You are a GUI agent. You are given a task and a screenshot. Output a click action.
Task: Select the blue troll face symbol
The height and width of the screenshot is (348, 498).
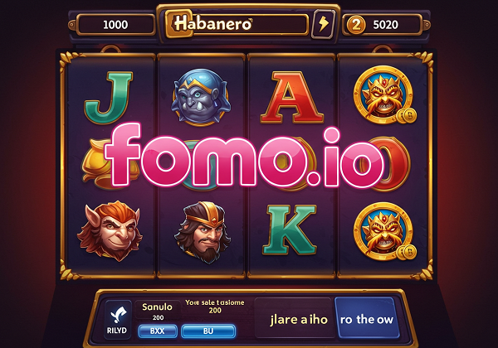200,97
